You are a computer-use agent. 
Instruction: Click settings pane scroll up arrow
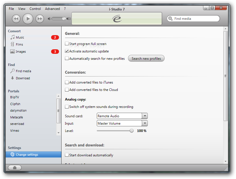[226, 29]
